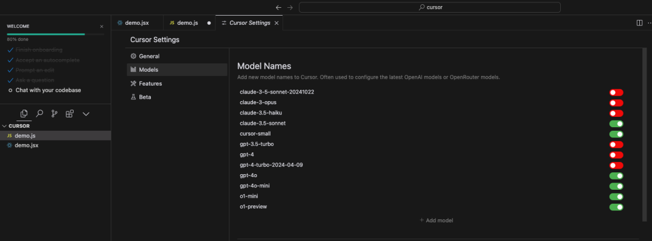Click the cursor search box at top

(x=430, y=7)
